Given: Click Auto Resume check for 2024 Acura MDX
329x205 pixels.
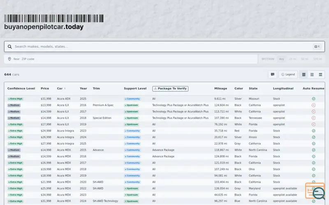Looking at the screenshot, I should pyautogui.click(x=313, y=201).
